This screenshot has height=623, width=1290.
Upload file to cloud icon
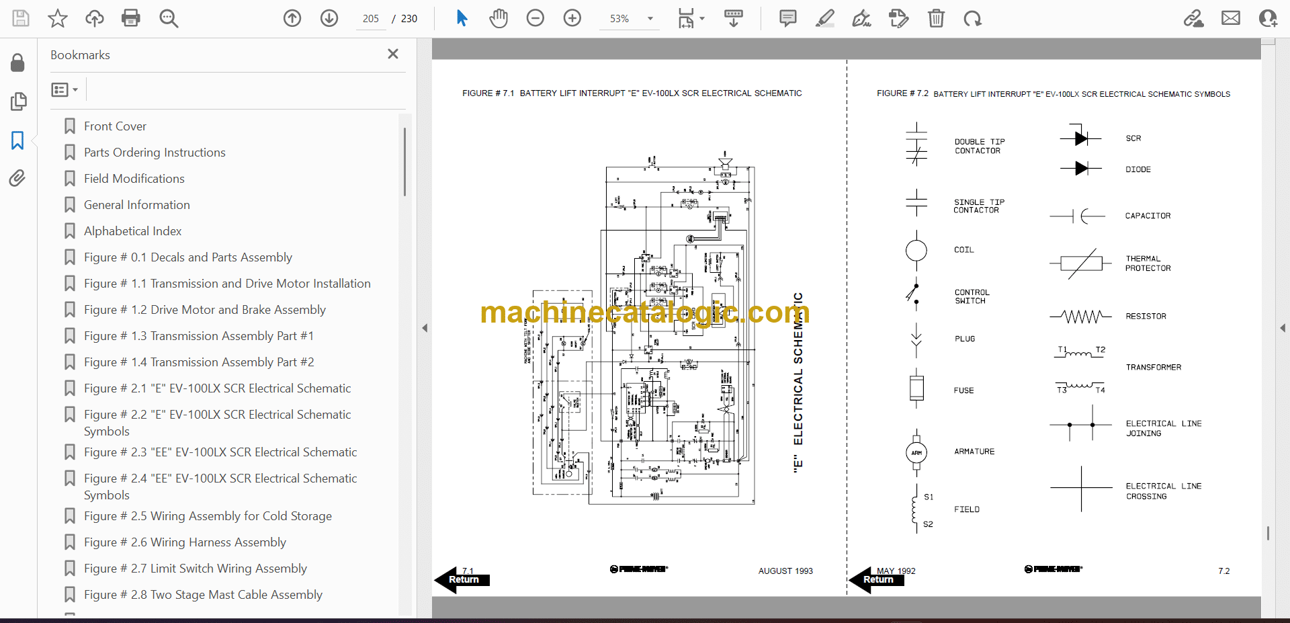click(95, 18)
